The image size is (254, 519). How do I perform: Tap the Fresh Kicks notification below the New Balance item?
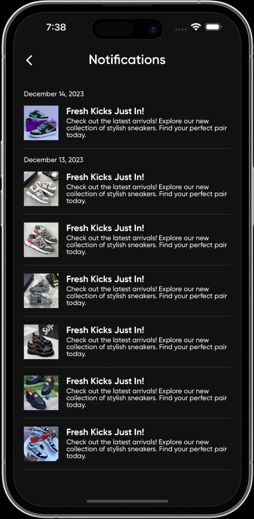click(x=147, y=291)
